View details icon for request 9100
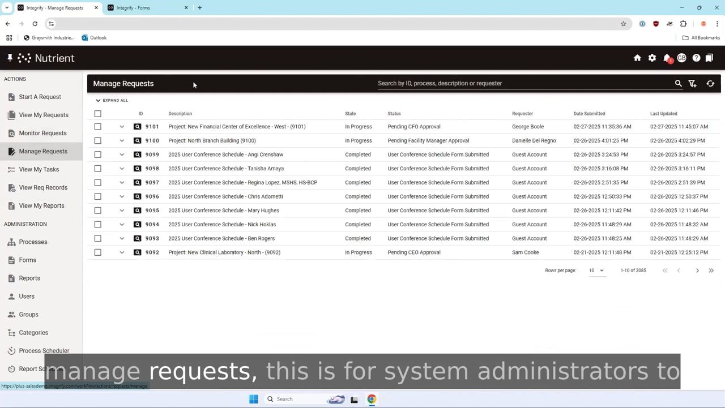 pyautogui.click(x=137, y=140)
